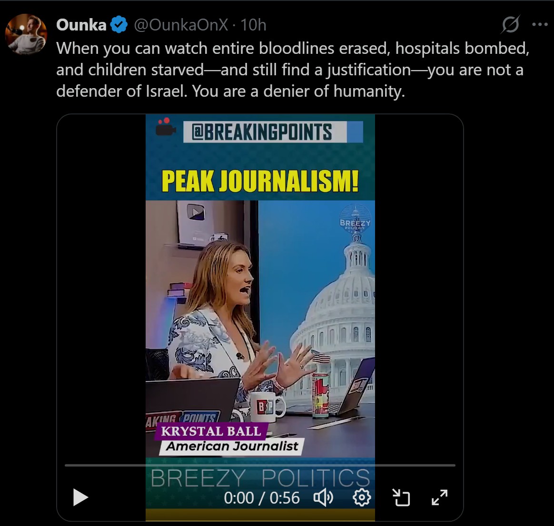The height and width of the screenshot is (526, 554).
Task: Click the Grok explain icon
Action: pos(511,24)
